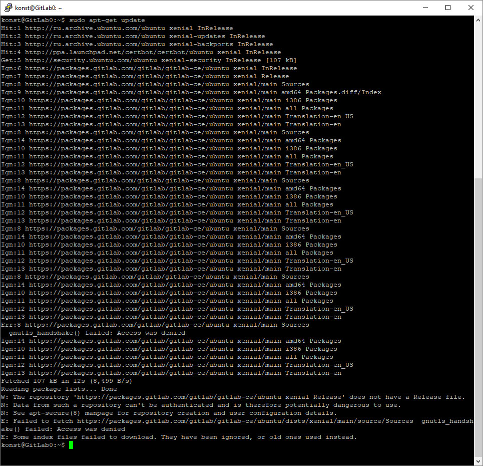This screenshot has width=483, height=466.
Task: Maximize the konst@GitLab0 terminal window
Action: pos(448,8)
